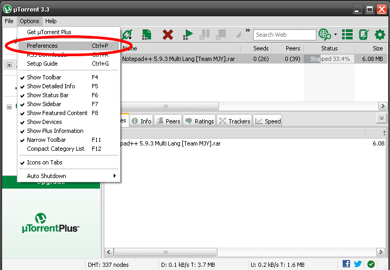Image resolution: width=390 pixels, height=270 pixels.
Task: Click the Create New Torrent icon
Action: [x=147, y=35]
